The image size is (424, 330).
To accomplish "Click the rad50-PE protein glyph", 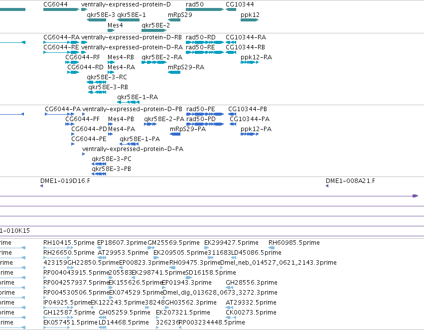I will pyautogui.click(x=205, y=114).
